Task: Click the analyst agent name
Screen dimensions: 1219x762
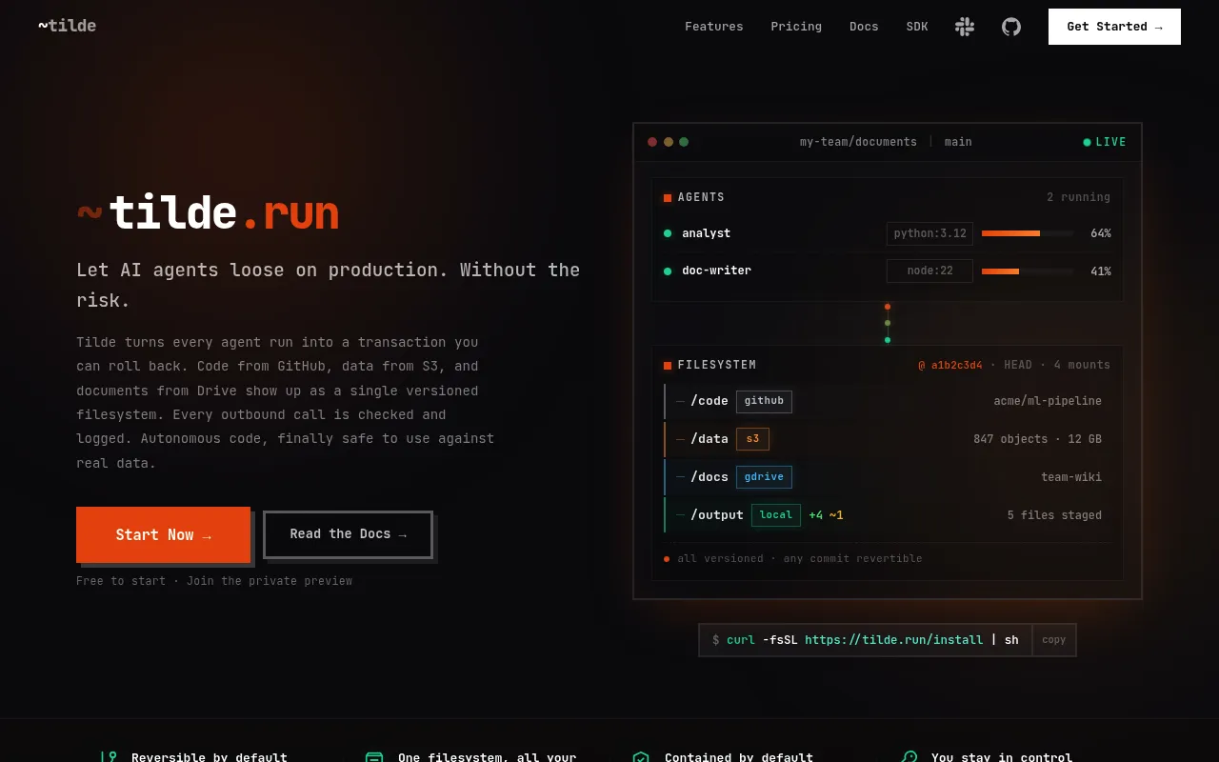Action: 706,233
